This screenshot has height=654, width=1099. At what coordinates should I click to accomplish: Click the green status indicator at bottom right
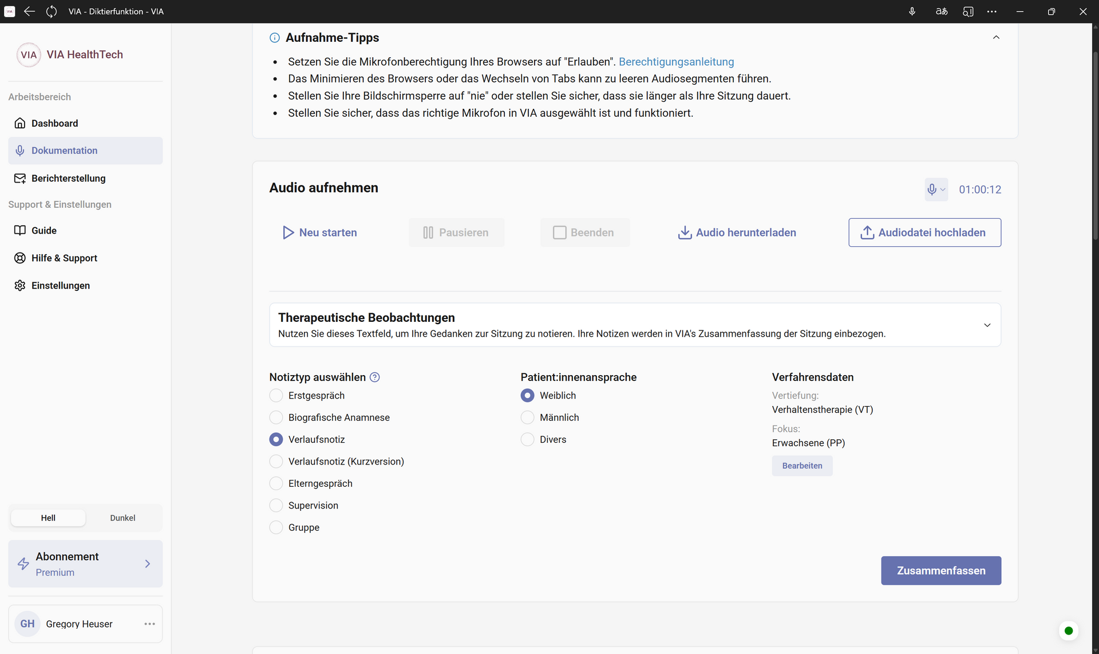(x=1068, y=631)
